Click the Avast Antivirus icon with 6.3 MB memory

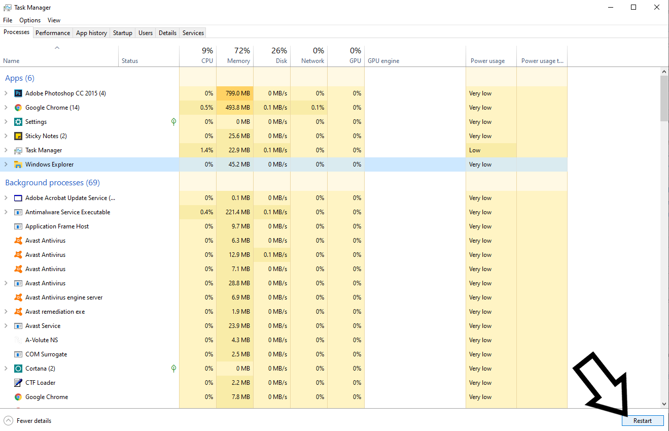click(x=18, y=241)
